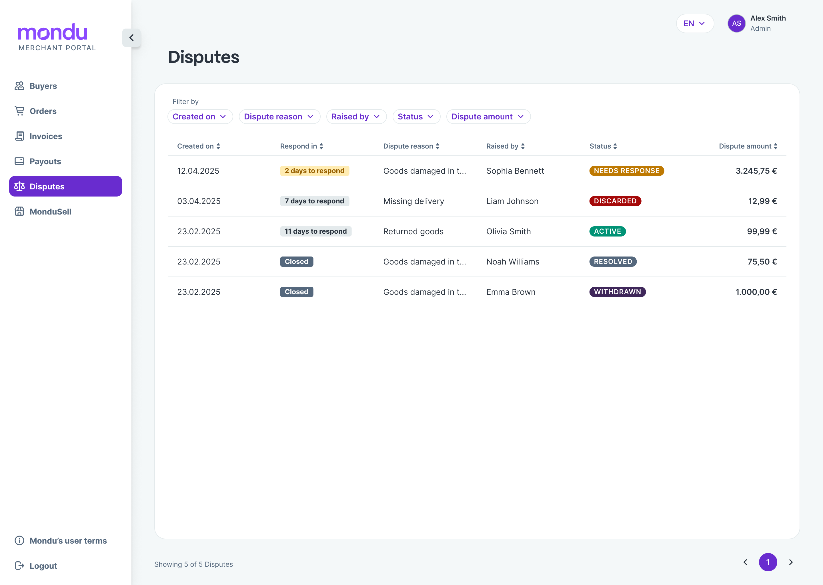
Task: Click the Payouts card icon
Action: (x=19, y=161)
